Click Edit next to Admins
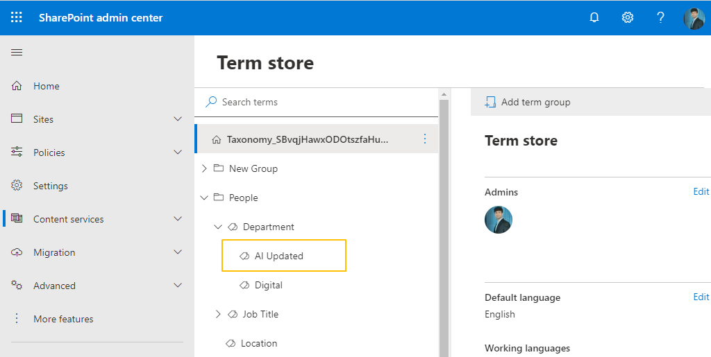The image size is (711, 357). click(701, 192)
